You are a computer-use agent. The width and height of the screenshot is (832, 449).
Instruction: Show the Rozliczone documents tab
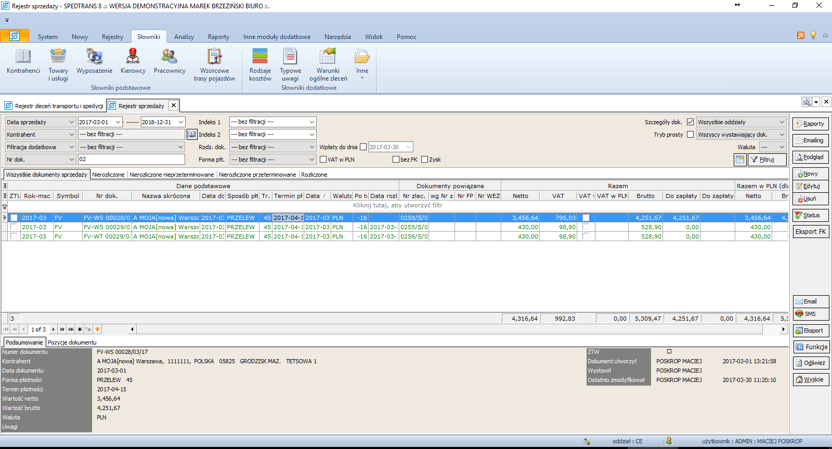coord(314,175)
